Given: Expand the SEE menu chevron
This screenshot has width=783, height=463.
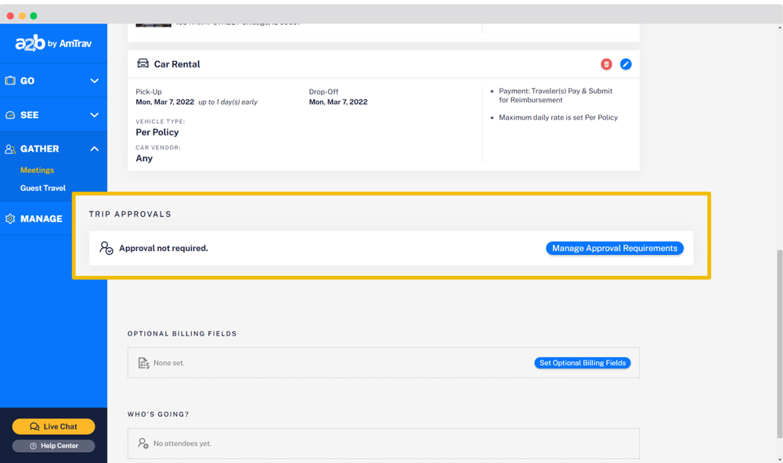Looking at the screenshot, I should (94, 115).
